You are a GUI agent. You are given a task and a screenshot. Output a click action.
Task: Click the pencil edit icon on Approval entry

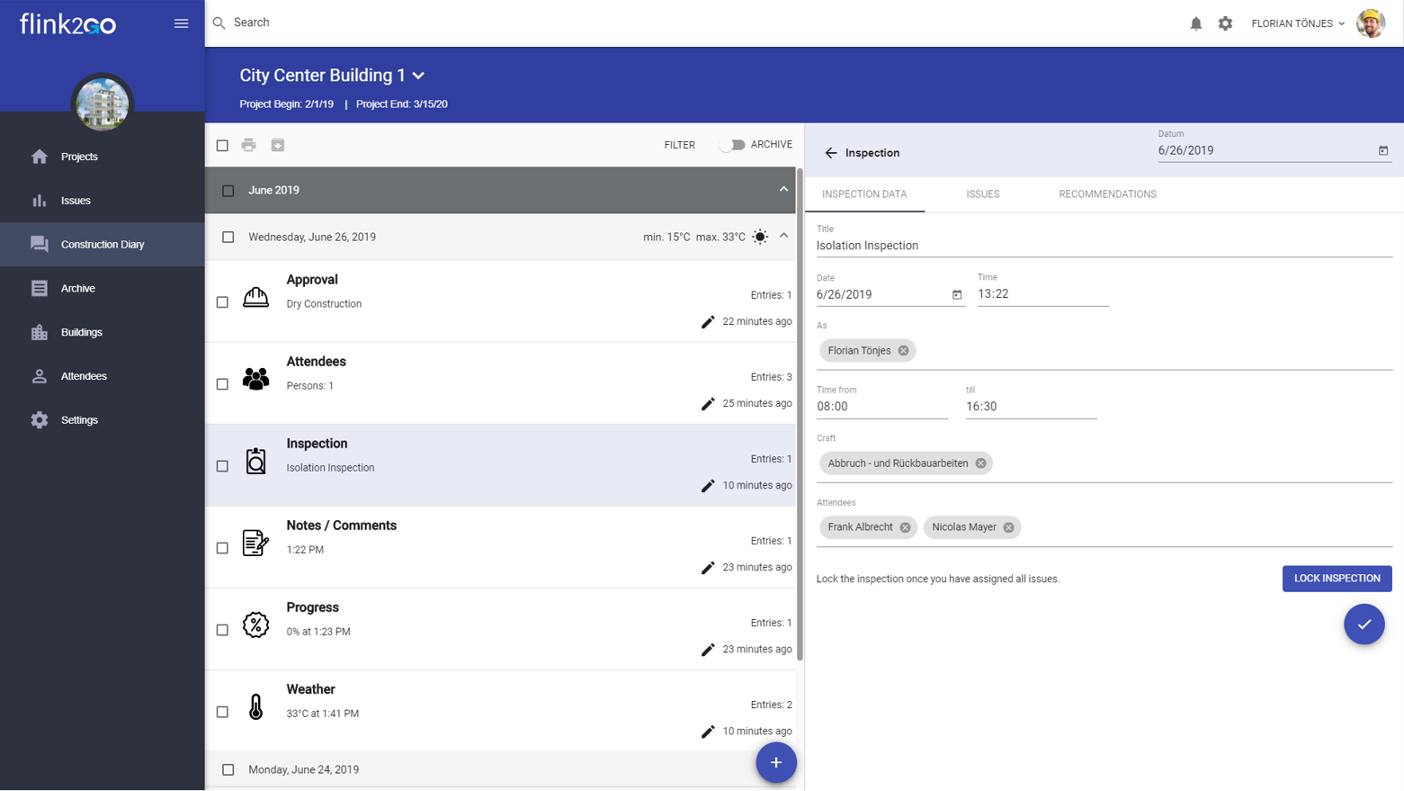click(x=708, y=322)
